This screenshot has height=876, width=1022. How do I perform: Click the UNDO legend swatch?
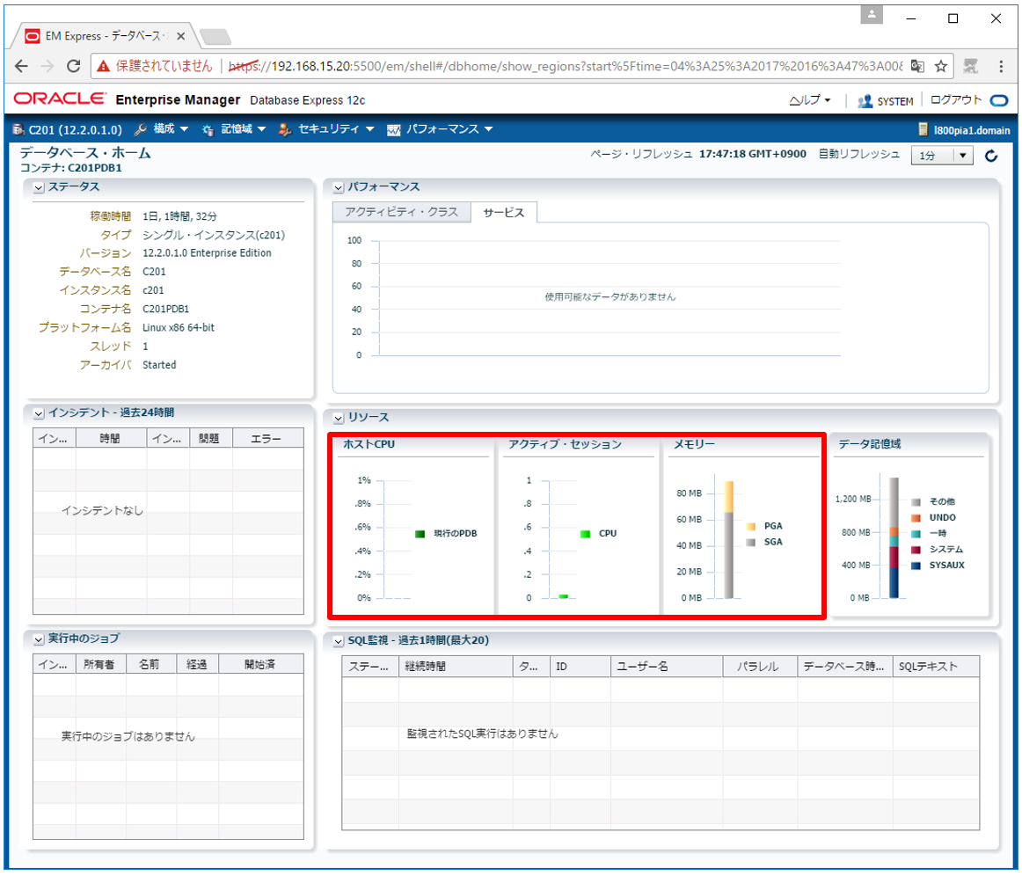click(916, 518)
